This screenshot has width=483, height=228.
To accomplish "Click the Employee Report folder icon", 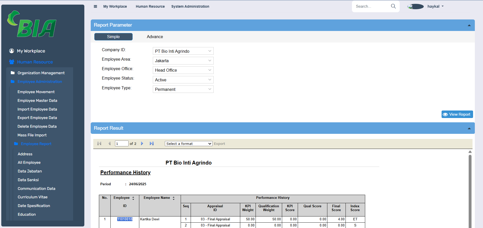I will (x=16, y=144).
